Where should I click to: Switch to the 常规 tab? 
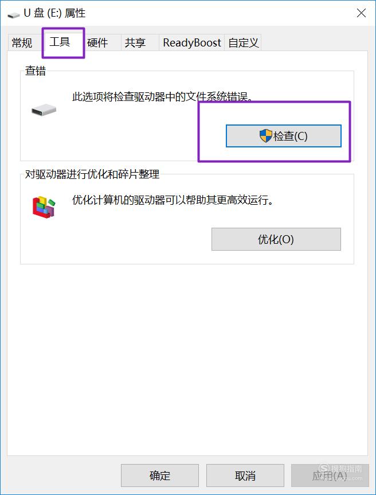pos(22,42)
